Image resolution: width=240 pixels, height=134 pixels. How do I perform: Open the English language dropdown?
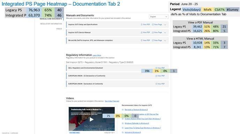point(159,17)
